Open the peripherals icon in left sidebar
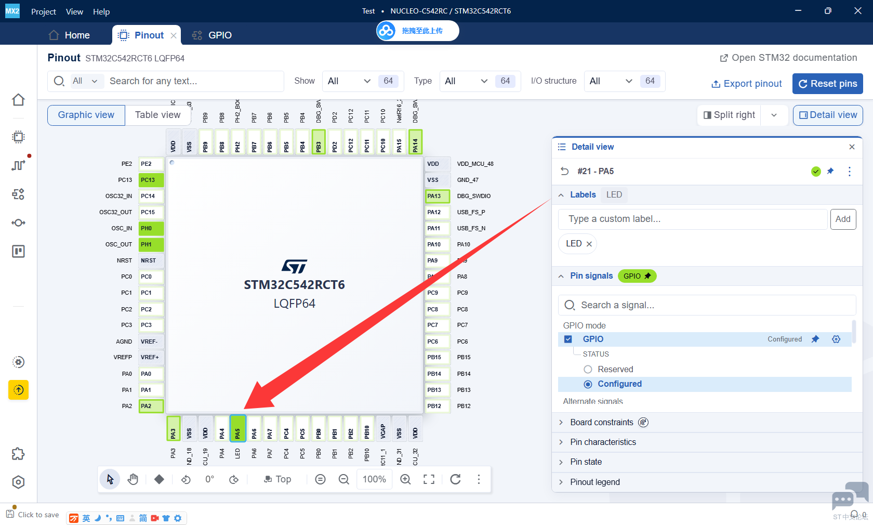The width and height of the screenshot is (873, 525). coord(18,194)
